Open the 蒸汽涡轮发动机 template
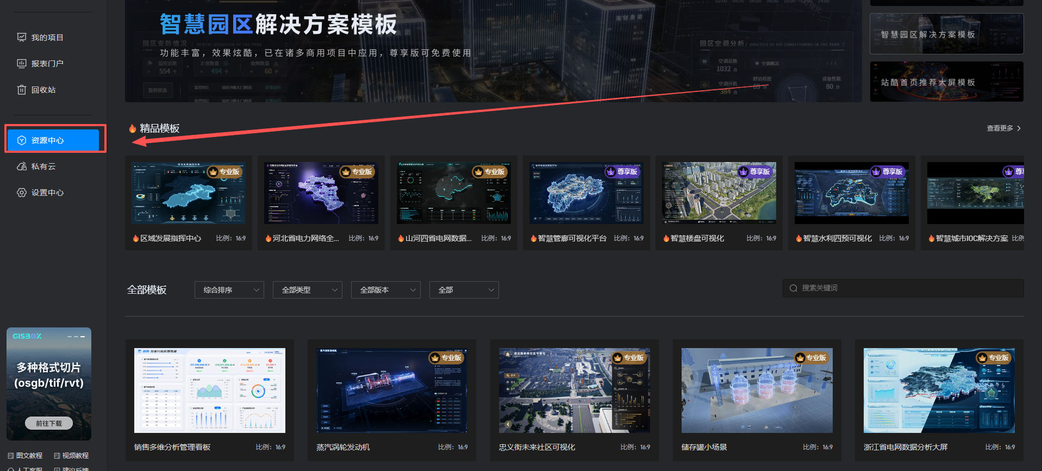This screenshot has height=471, width=1042. [391, 391]
